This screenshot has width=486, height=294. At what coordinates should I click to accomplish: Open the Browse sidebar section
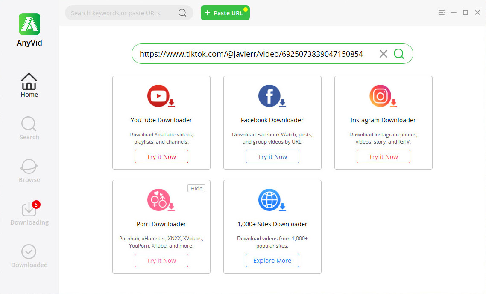pyautogui.click(x=29, y=171)
